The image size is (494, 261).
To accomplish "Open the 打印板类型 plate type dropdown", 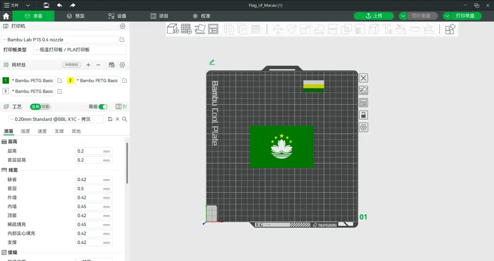I will pos(80,50).
